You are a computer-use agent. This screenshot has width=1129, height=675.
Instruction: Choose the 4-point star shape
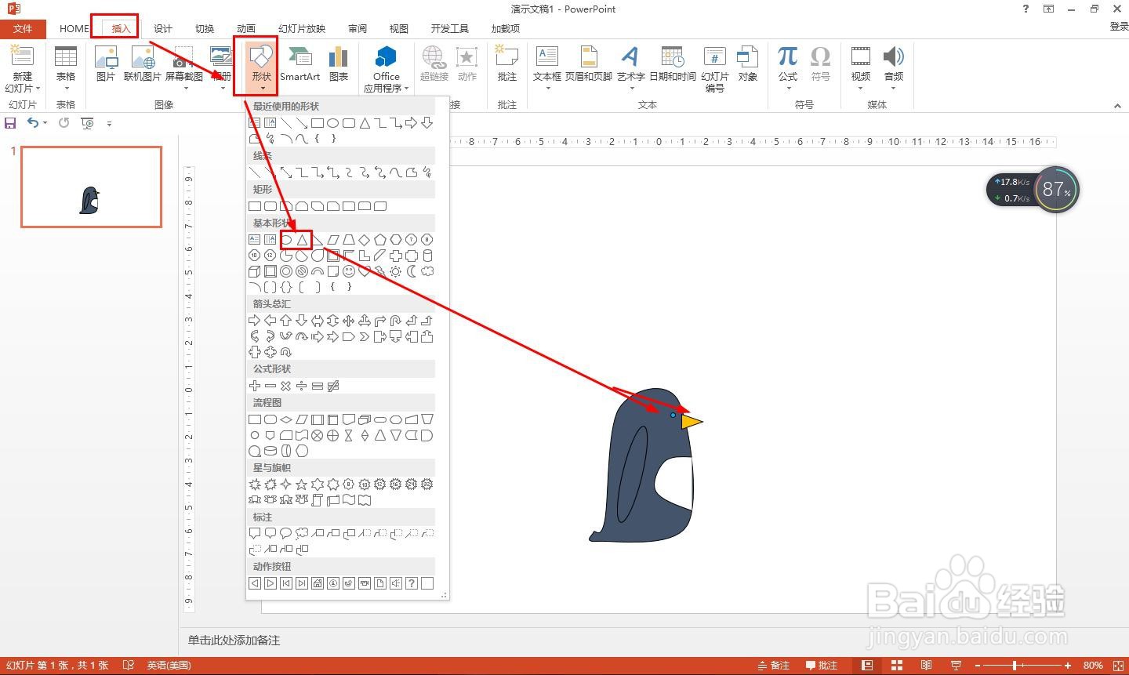[x=286, y=484]
